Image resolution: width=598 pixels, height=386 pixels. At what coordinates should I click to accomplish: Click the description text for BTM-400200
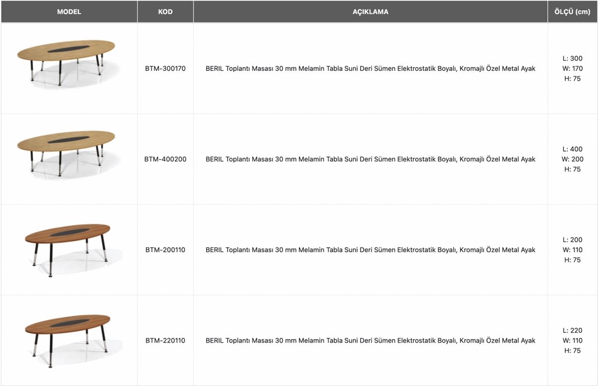pyautogui.click(x=370, y=159)
